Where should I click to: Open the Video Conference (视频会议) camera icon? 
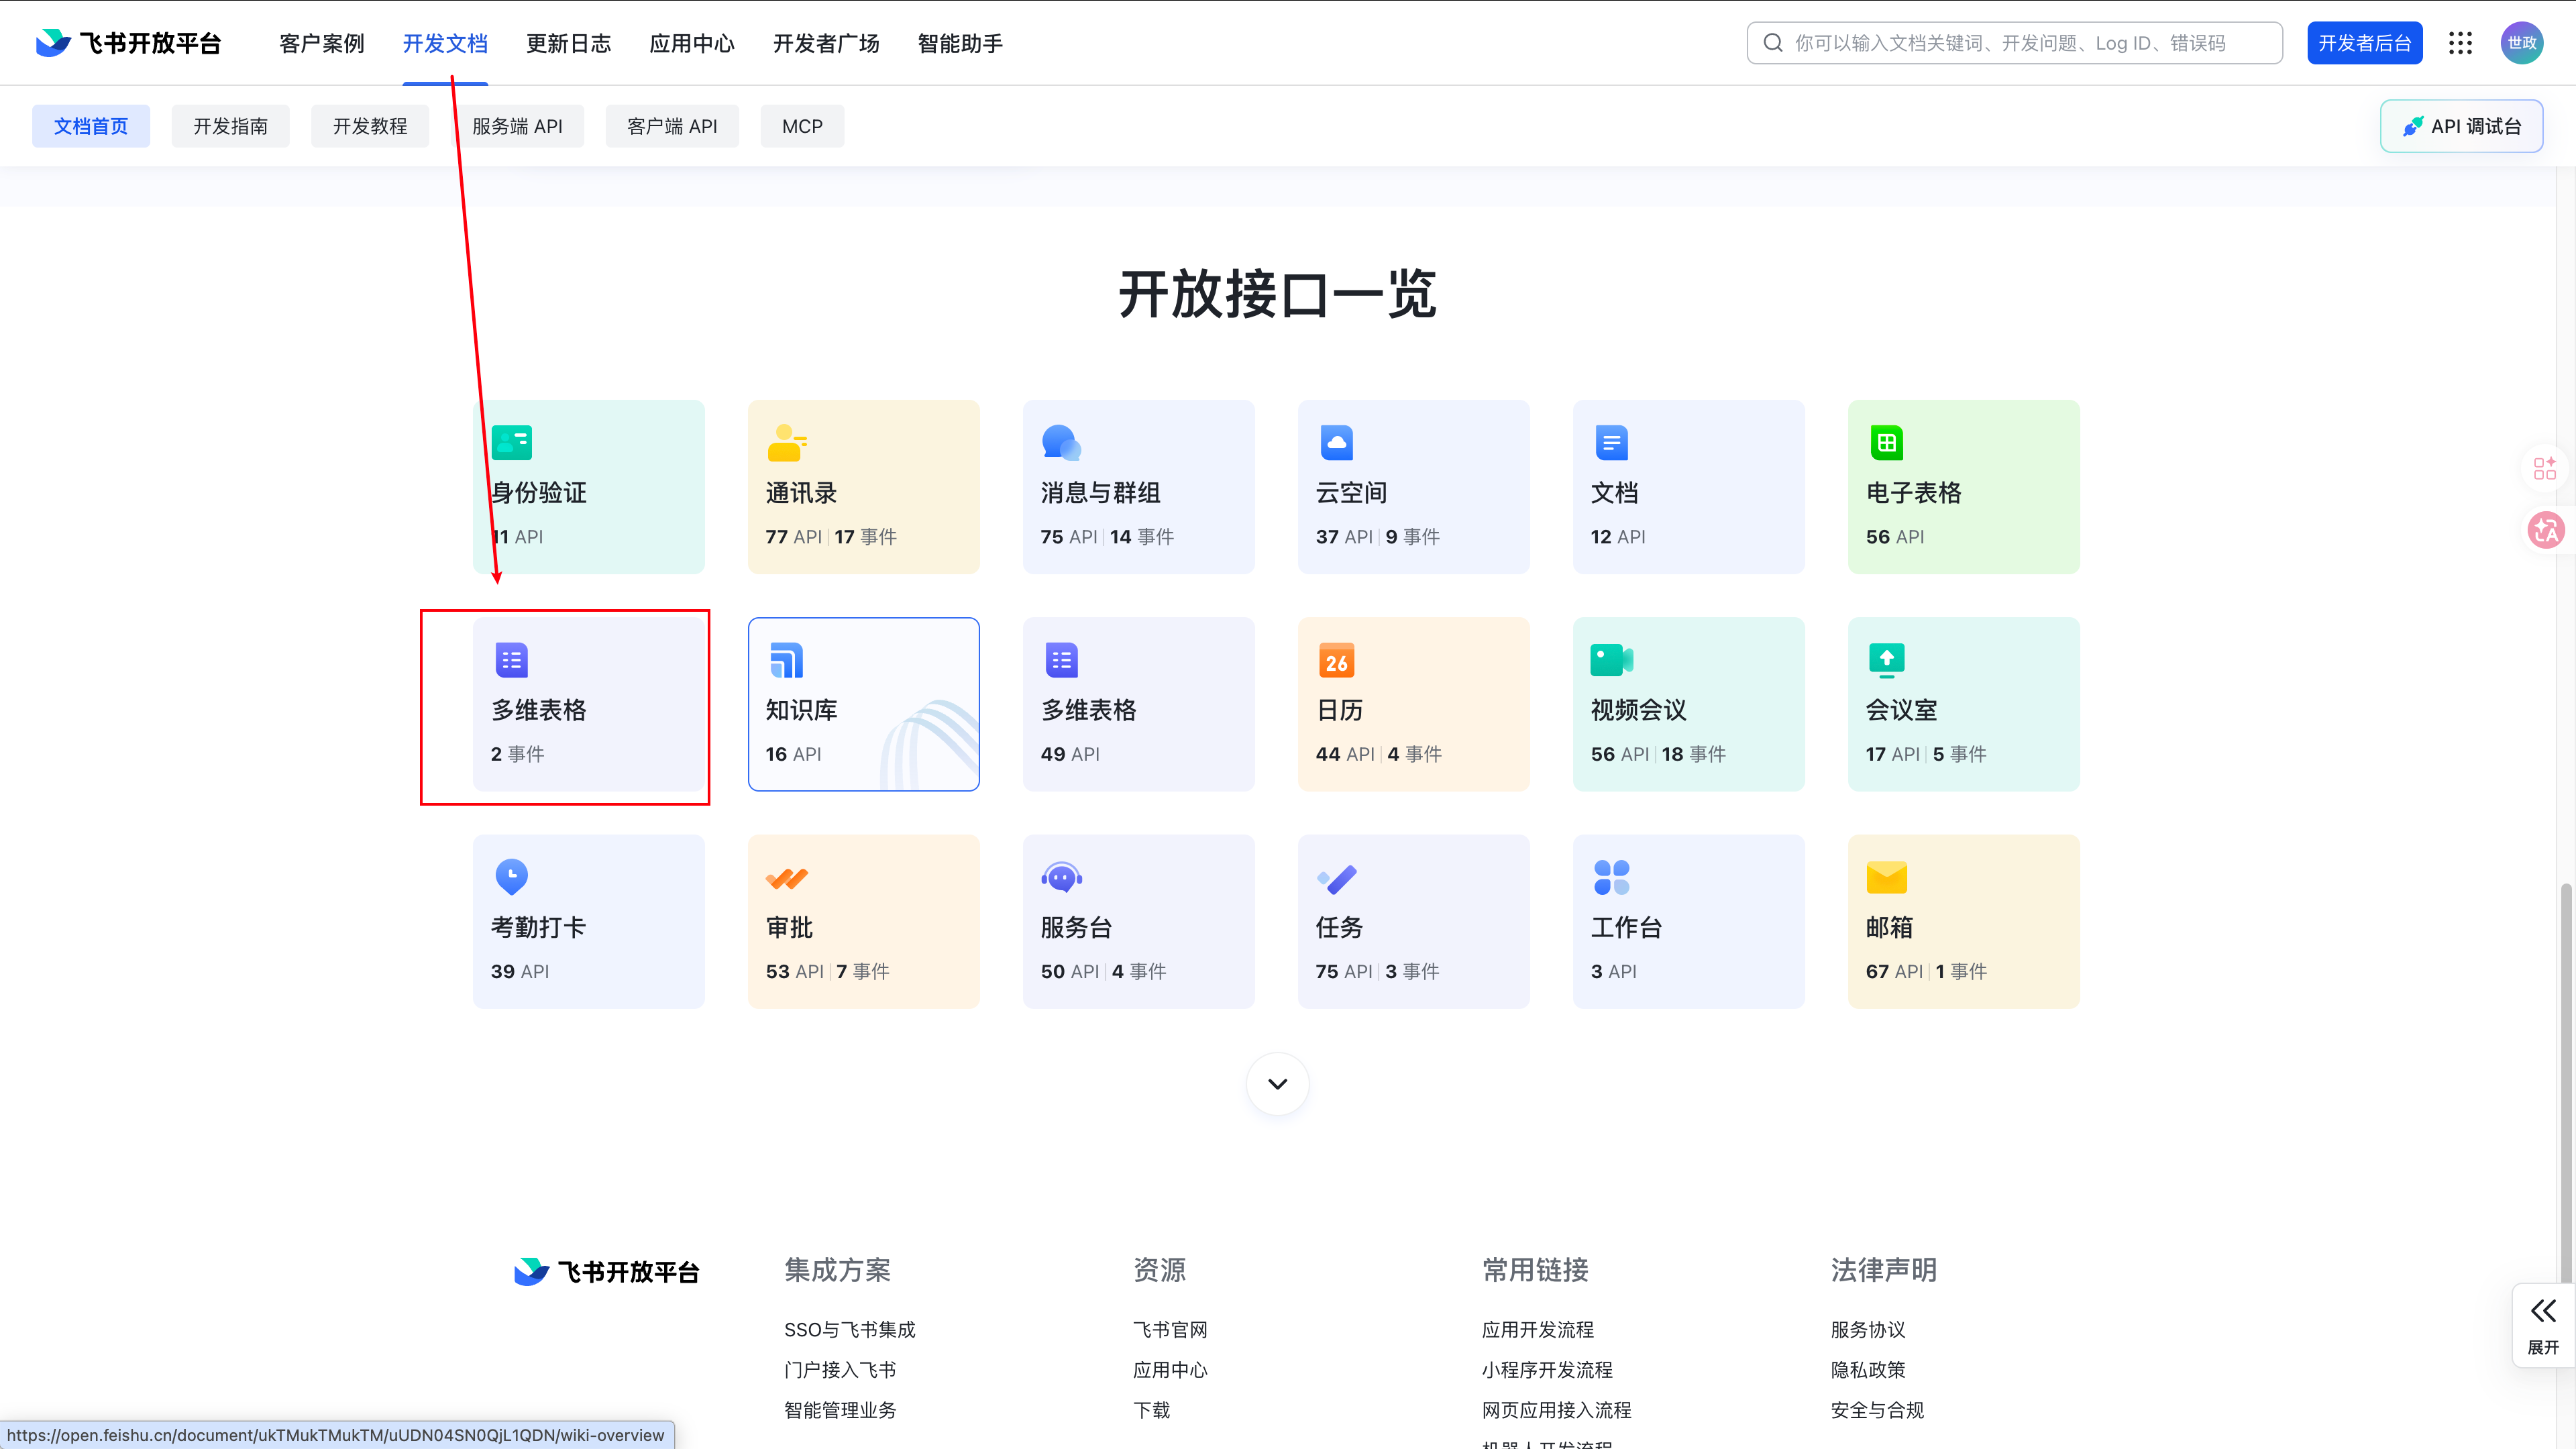(1611, 660)
